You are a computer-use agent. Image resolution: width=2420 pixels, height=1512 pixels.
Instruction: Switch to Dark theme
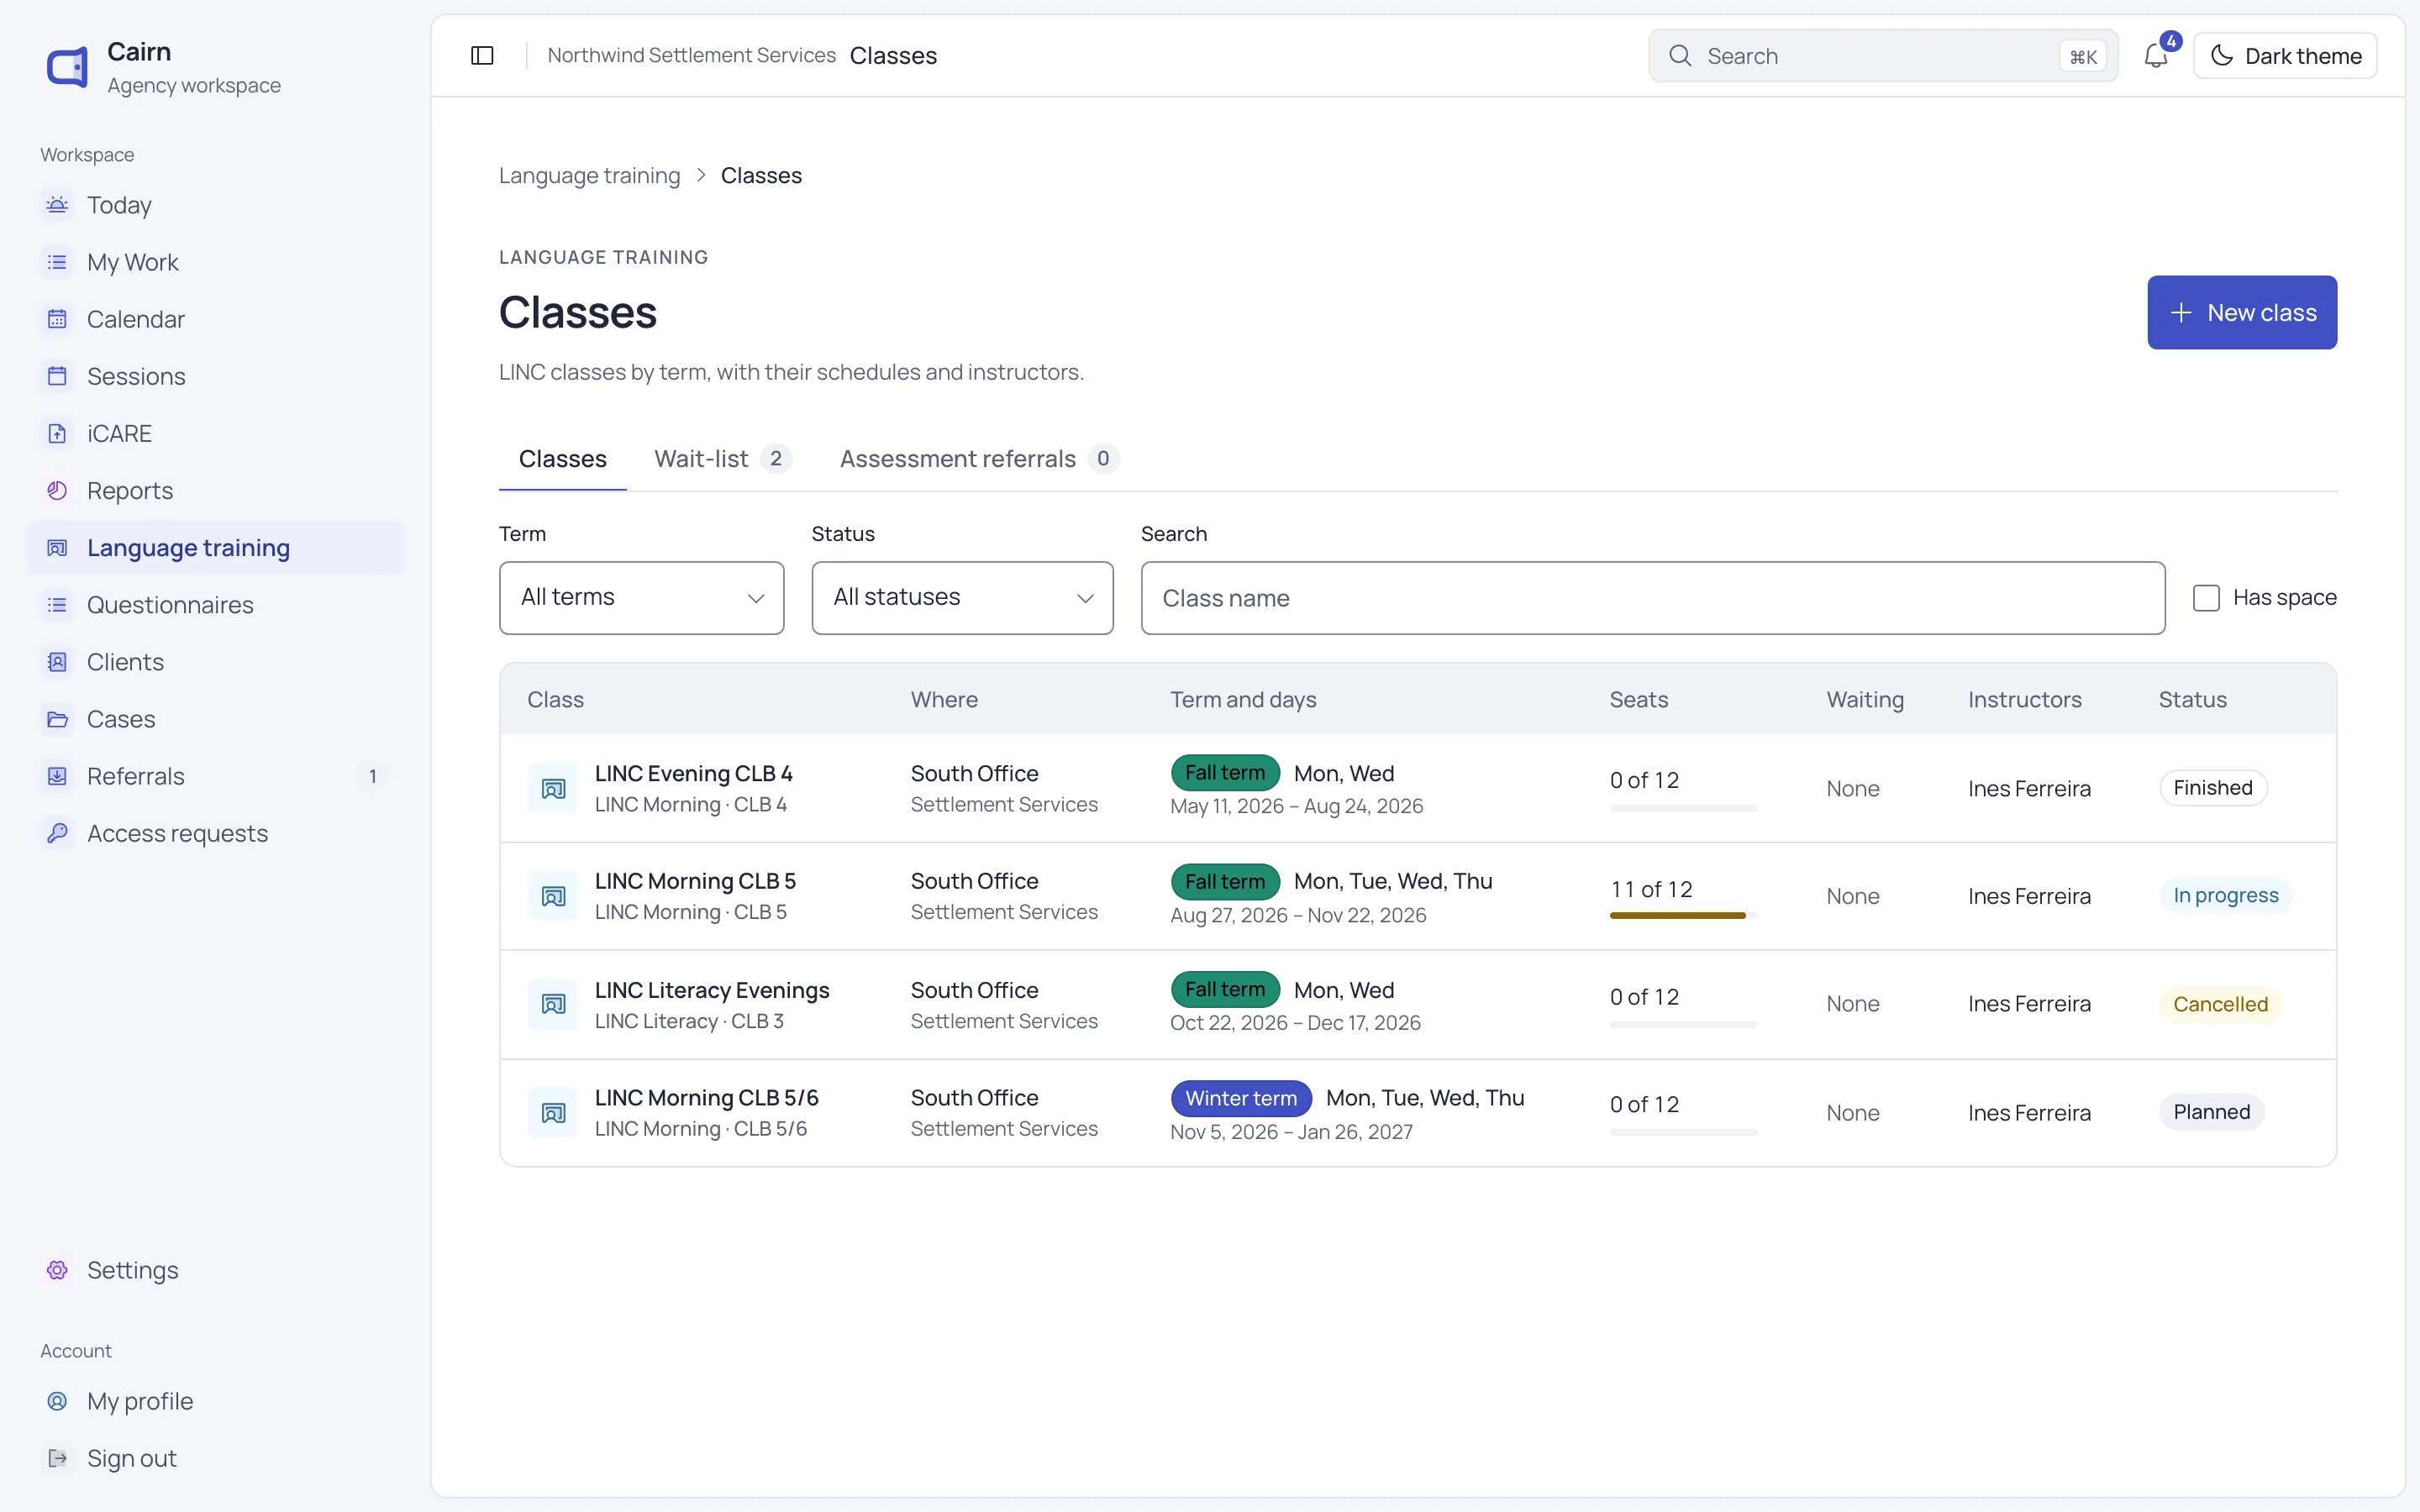tap(2285, 56)
